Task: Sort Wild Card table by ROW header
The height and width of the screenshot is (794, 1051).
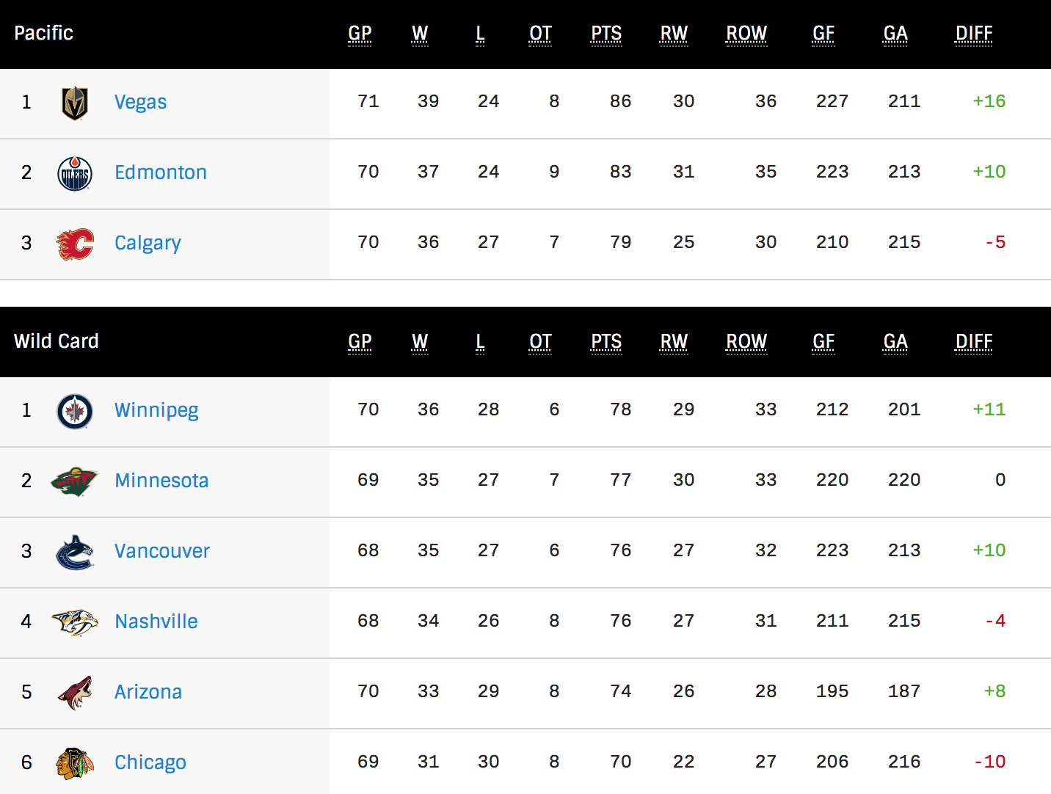Action: 746,342
